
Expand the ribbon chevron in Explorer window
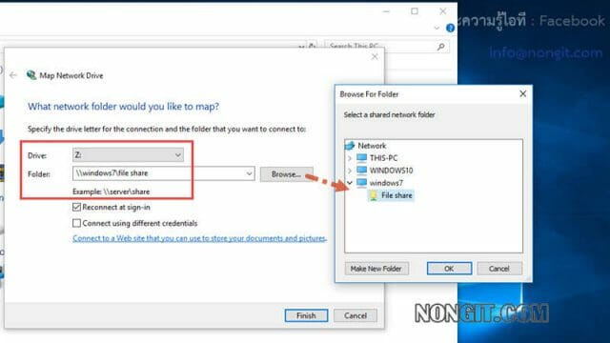[x=437, y=28]
